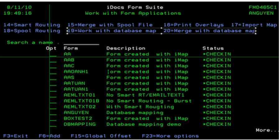Click Opt field for form AA
The width and height of the screenshot is (280, 140).
pyautogui.click(x=53, y=54)
